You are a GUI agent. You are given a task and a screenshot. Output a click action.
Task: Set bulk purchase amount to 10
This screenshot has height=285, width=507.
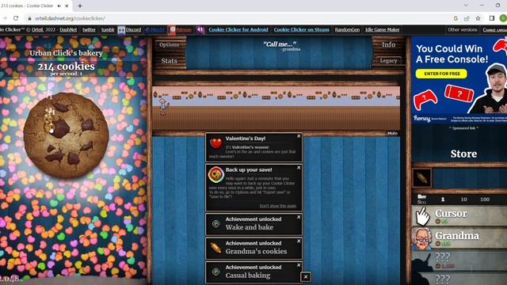pos(463,199)
